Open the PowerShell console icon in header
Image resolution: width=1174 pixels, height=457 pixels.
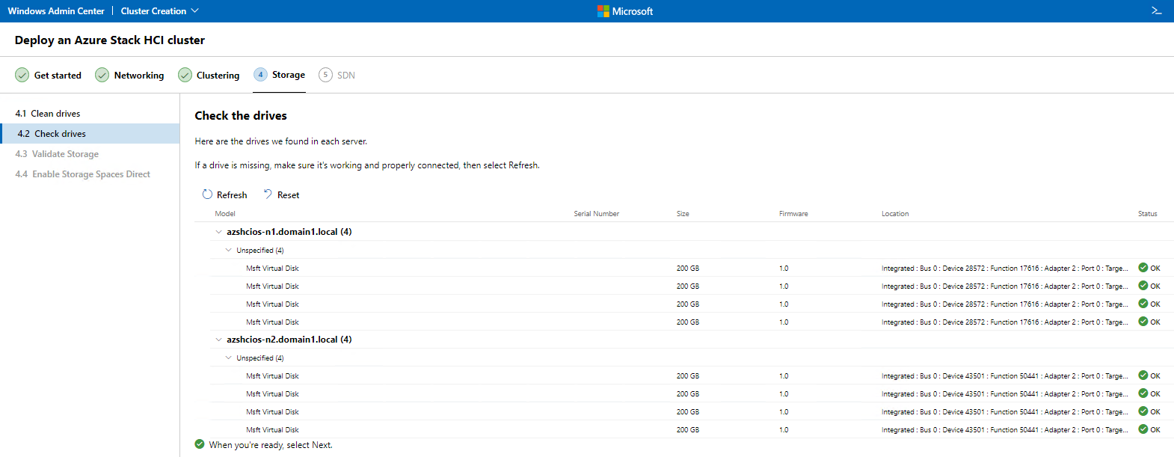[1156, 10]
